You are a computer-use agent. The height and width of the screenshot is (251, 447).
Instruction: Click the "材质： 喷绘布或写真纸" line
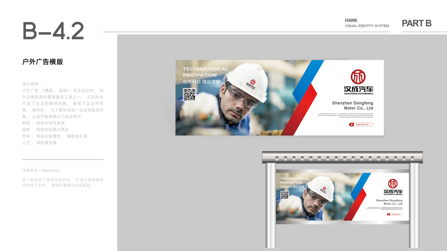(44, 123)
